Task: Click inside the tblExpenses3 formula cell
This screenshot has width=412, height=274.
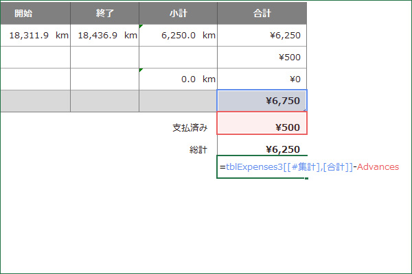Action: pos(262,167)
